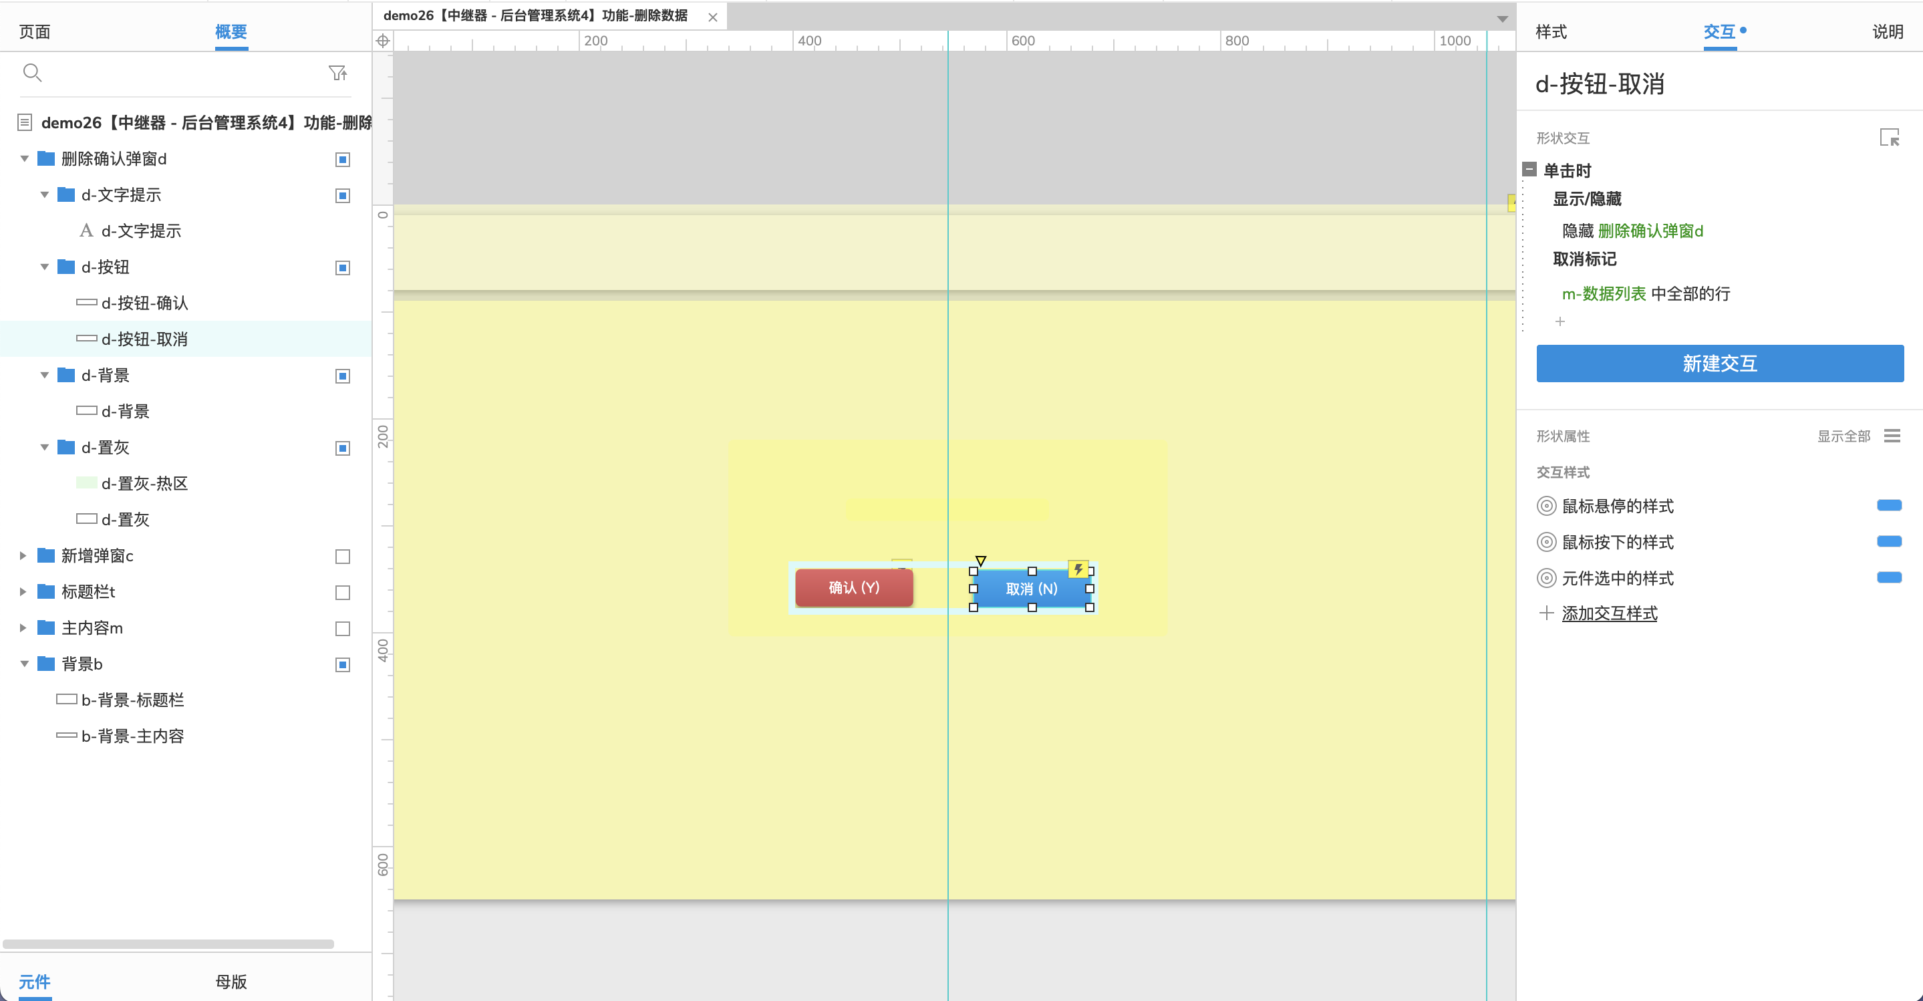
Task: Click the plus icon below the 取消标记 action
Action: [x=1560, y=321]
